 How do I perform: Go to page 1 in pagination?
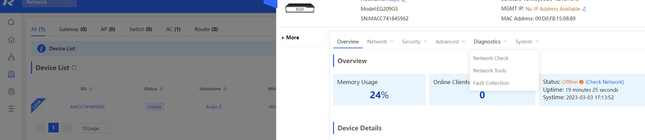53,128
